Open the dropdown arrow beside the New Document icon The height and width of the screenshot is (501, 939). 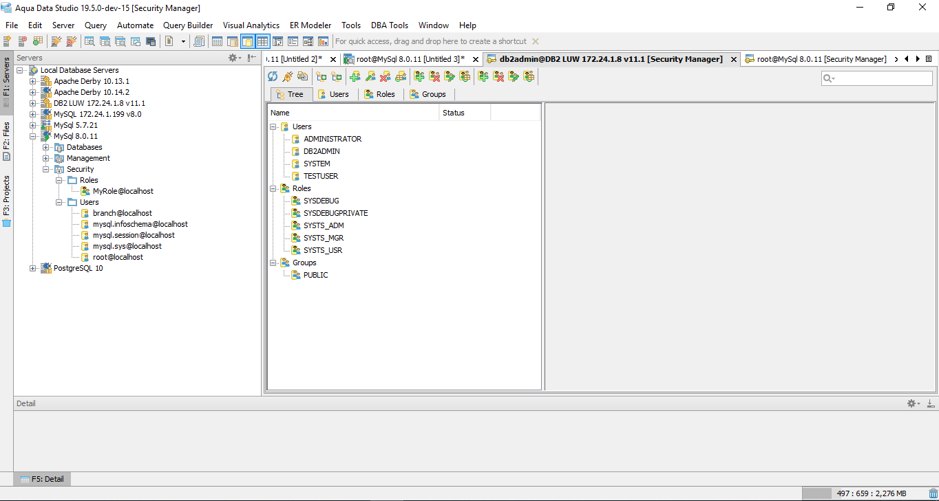[x=183, y=41]
